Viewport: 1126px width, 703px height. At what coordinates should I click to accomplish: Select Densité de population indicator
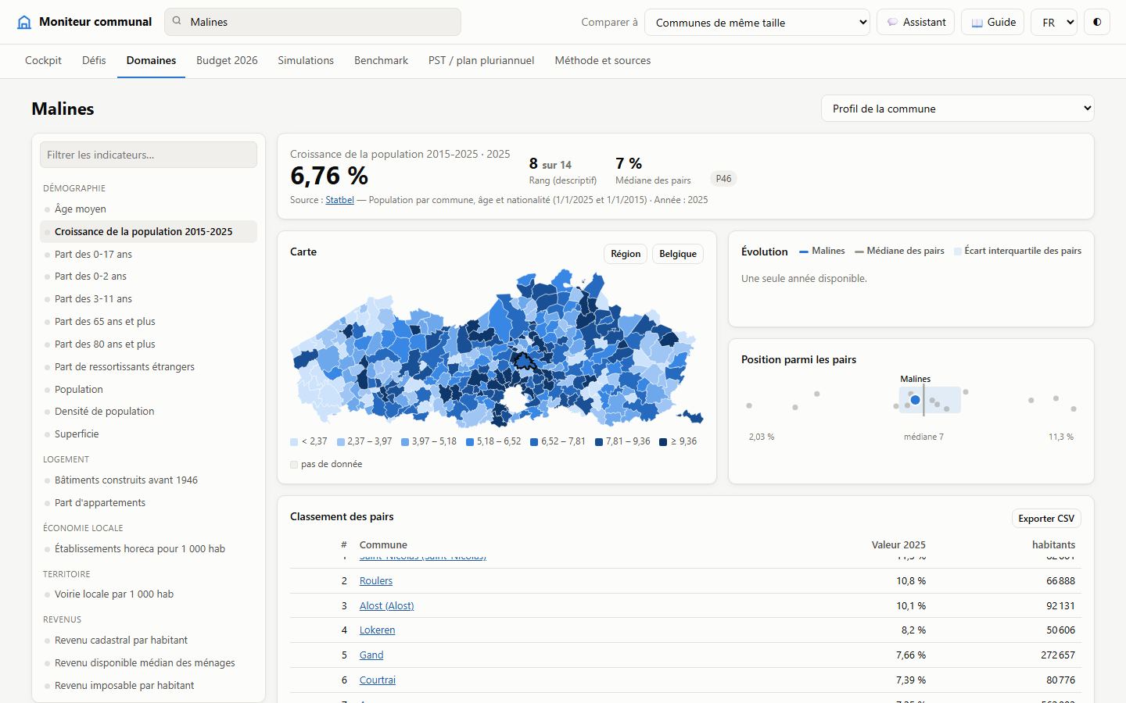[149, 411]
